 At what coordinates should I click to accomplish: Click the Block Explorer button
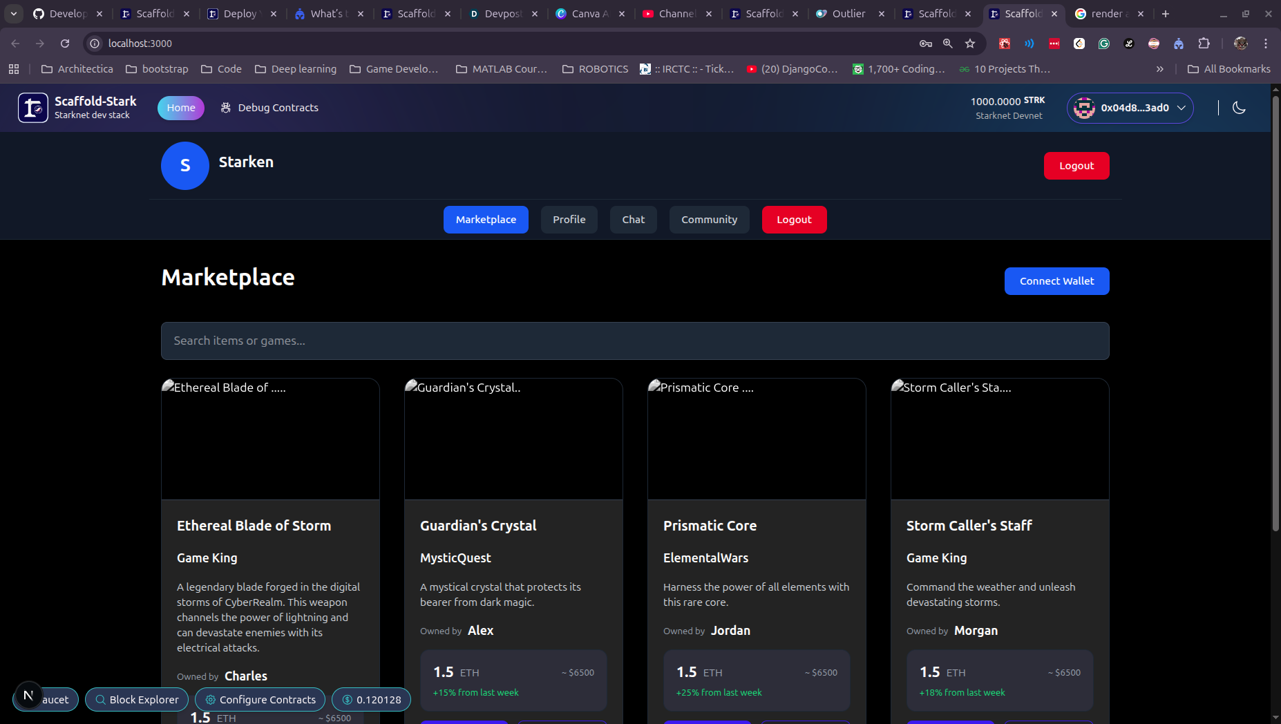[x=137, y=700]
